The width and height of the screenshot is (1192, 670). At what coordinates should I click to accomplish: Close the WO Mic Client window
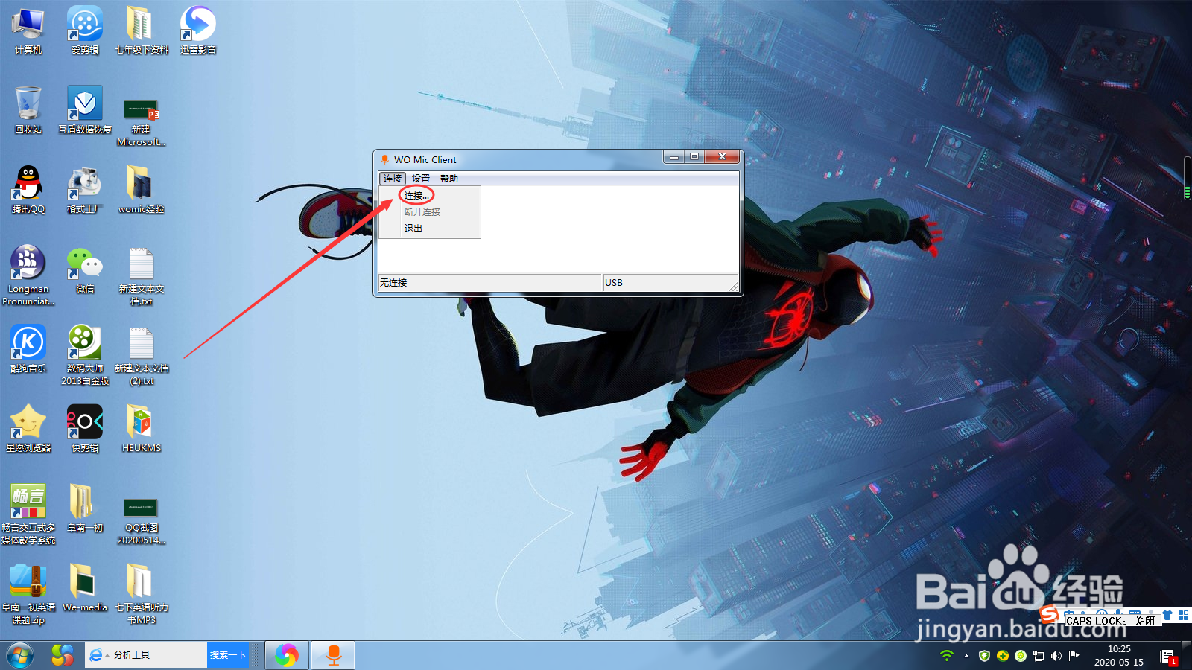tap(722, 156)
